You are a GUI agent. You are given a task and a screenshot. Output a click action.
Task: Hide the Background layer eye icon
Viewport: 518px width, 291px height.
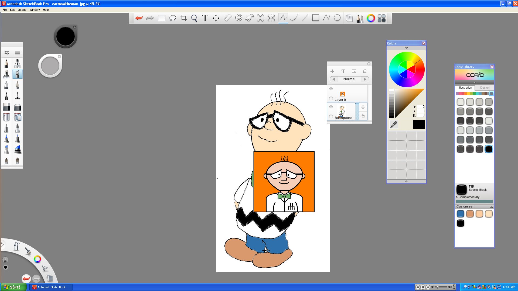(331, 107)
